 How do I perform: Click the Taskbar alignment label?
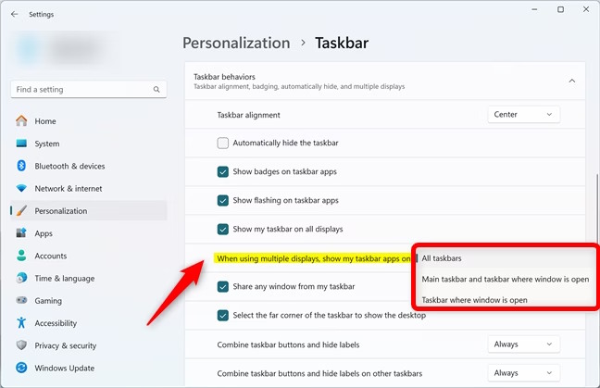pos(249,115)
